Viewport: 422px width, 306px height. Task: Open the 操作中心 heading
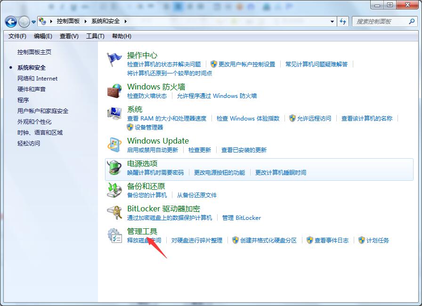[x=142, y=56]
